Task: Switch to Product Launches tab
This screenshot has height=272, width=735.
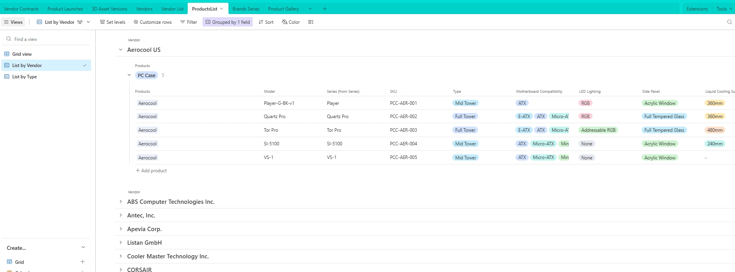Action: [x=65, y=9]
